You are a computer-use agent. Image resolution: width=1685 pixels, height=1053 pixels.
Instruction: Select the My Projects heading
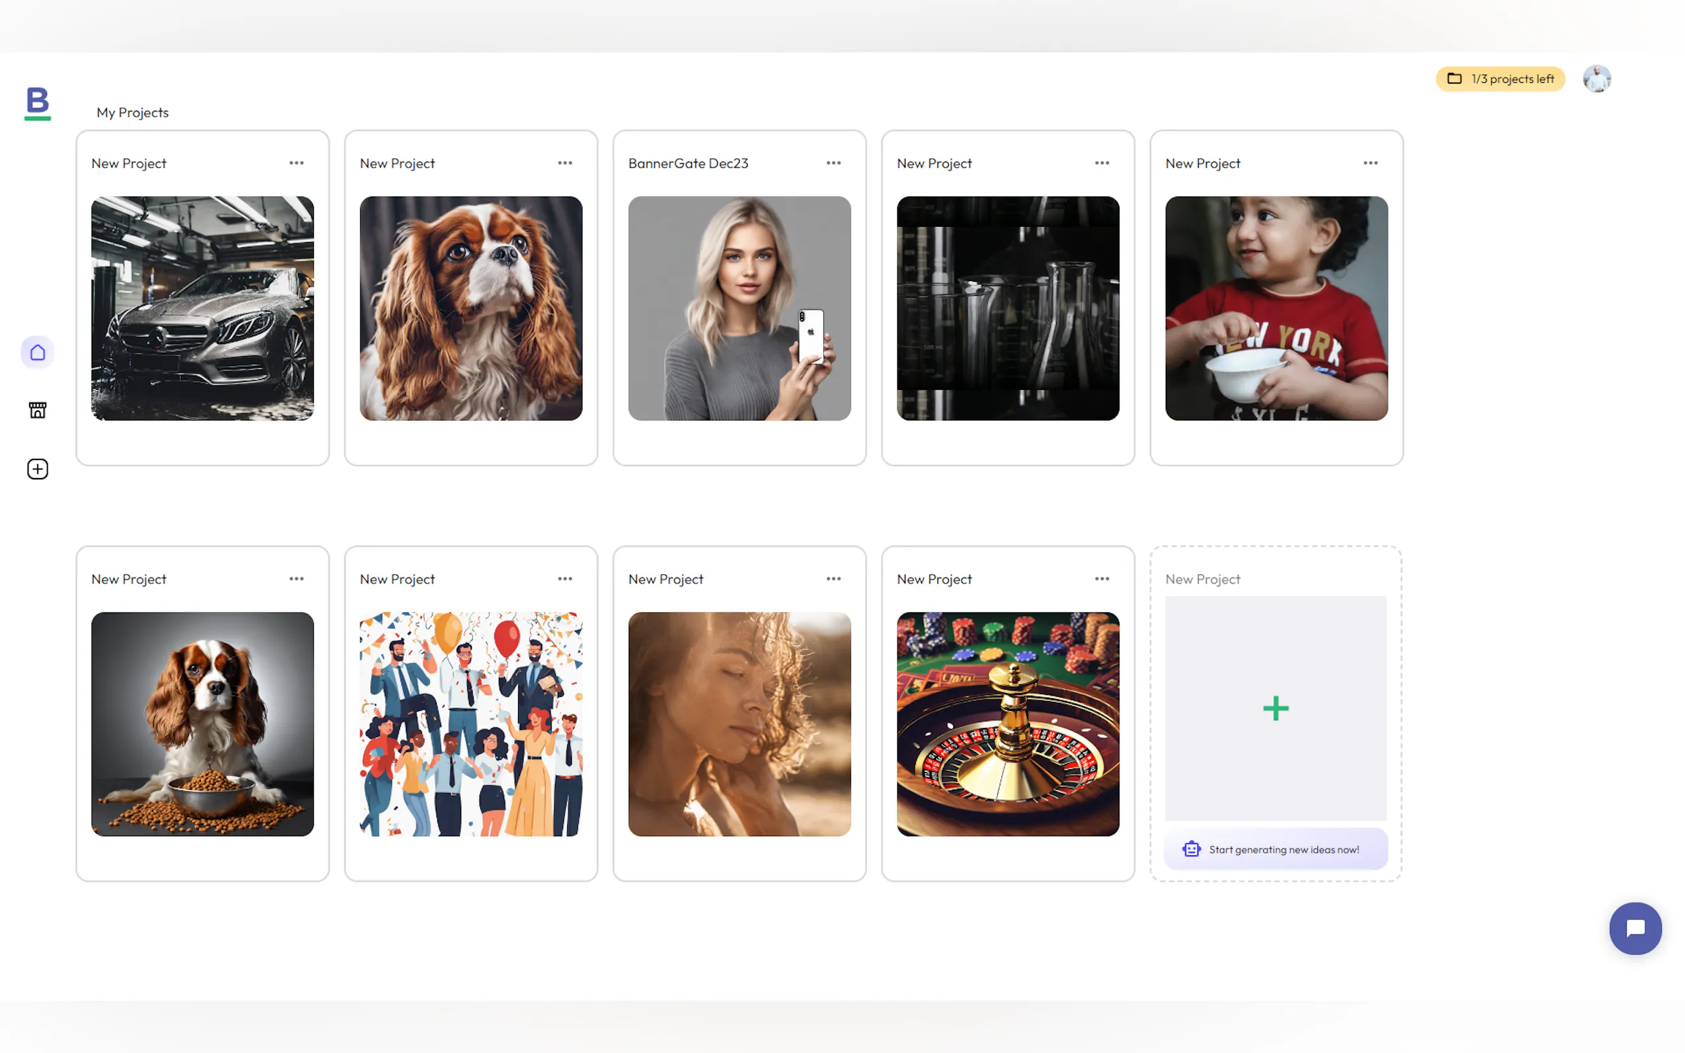133,112
